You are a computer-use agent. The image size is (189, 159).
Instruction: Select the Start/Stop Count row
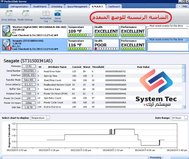point(110,80)
